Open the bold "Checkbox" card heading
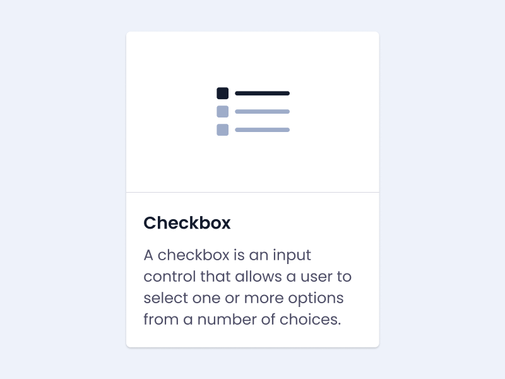The height and width of the screenshot is (379, 505). coord(187,223)
